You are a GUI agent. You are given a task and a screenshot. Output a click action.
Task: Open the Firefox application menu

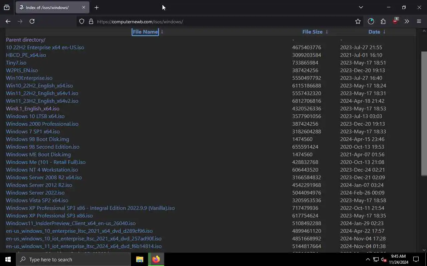click(x=419, y=21)
